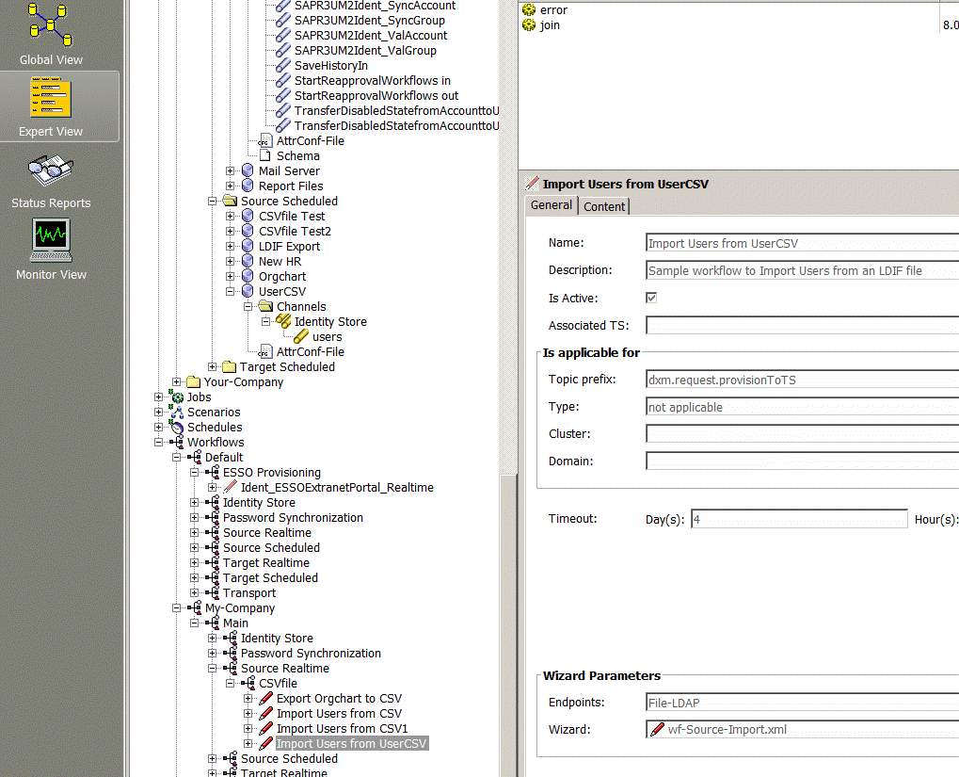Screen dimensions: 959x777
Task: Select the General tab
Action: tap(551, 205)
